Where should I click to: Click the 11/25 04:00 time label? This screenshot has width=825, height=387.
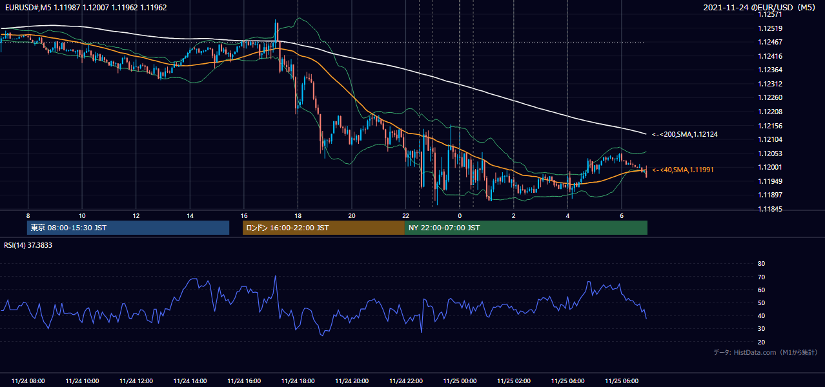click(x=567, y=381)
